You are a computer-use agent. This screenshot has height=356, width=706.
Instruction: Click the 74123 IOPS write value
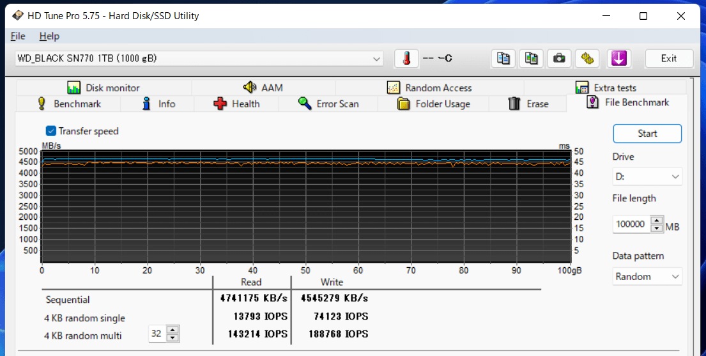pos(341,316)
